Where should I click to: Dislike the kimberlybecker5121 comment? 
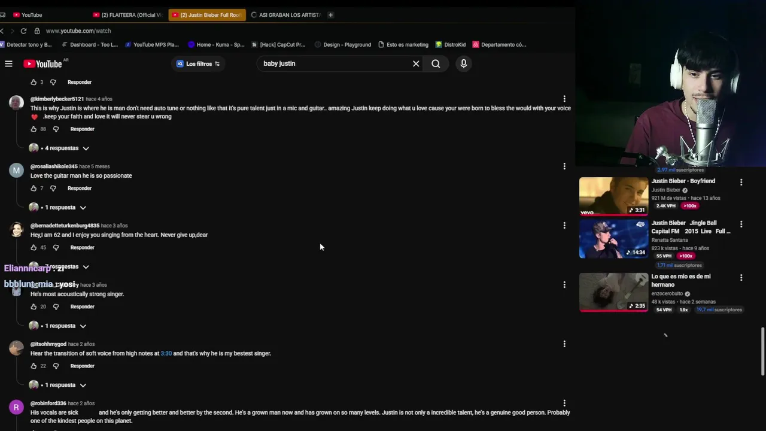pos(56,129)
